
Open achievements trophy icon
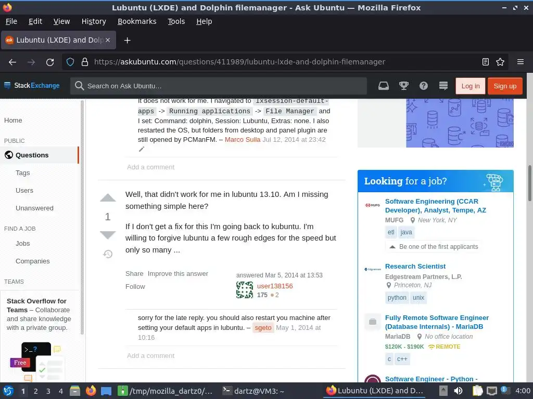403,86
